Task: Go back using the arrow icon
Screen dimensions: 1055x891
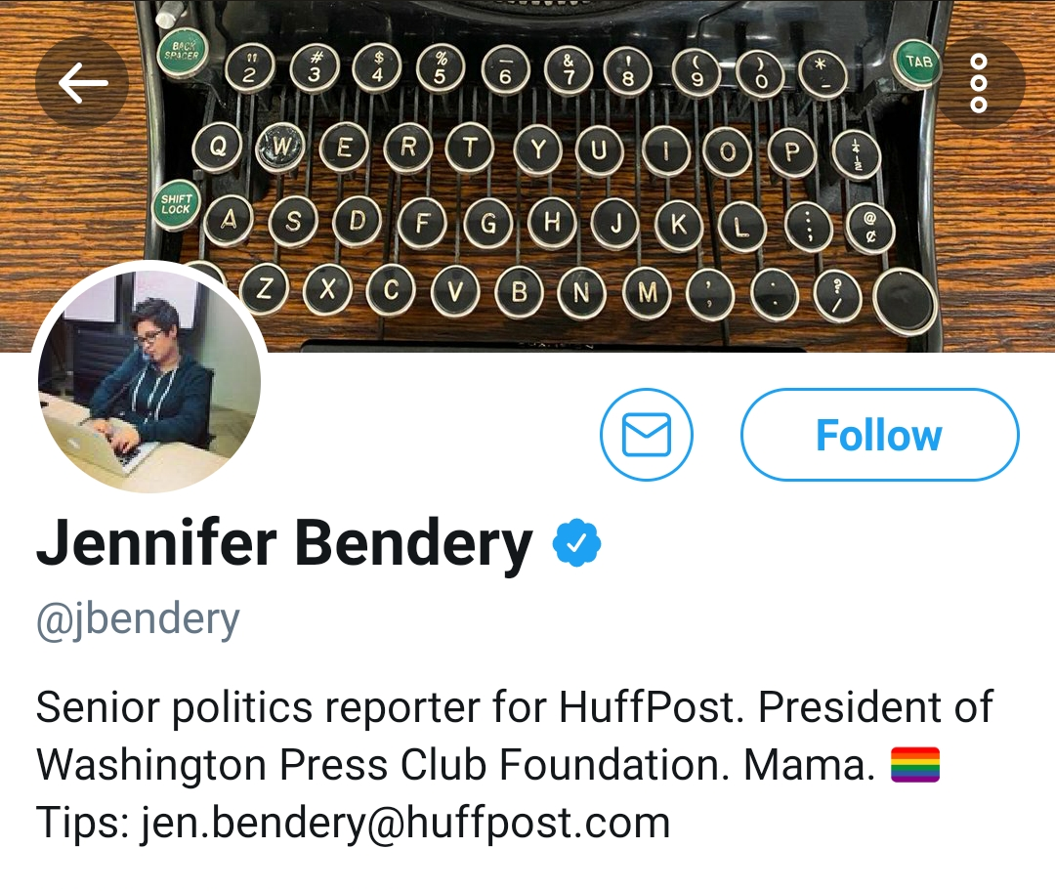Action: tap(82, 84)
